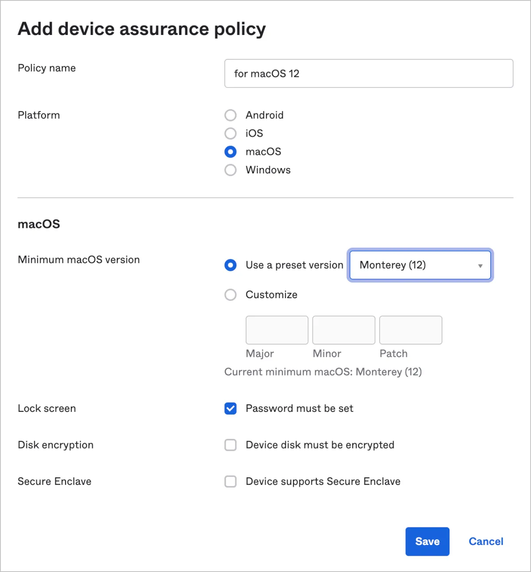Image resolution: width=531 pixels, height=572 pixels.
Task: Click the 'Minimum macOS version' label
Action: click(x=79, y=260)
